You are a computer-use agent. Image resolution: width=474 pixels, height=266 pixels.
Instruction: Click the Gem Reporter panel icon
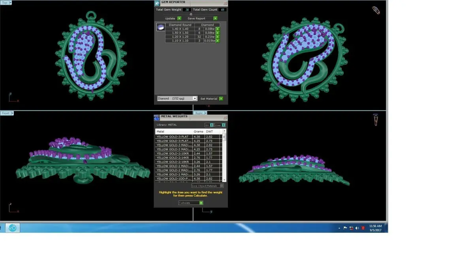click(x=157, y=3)
